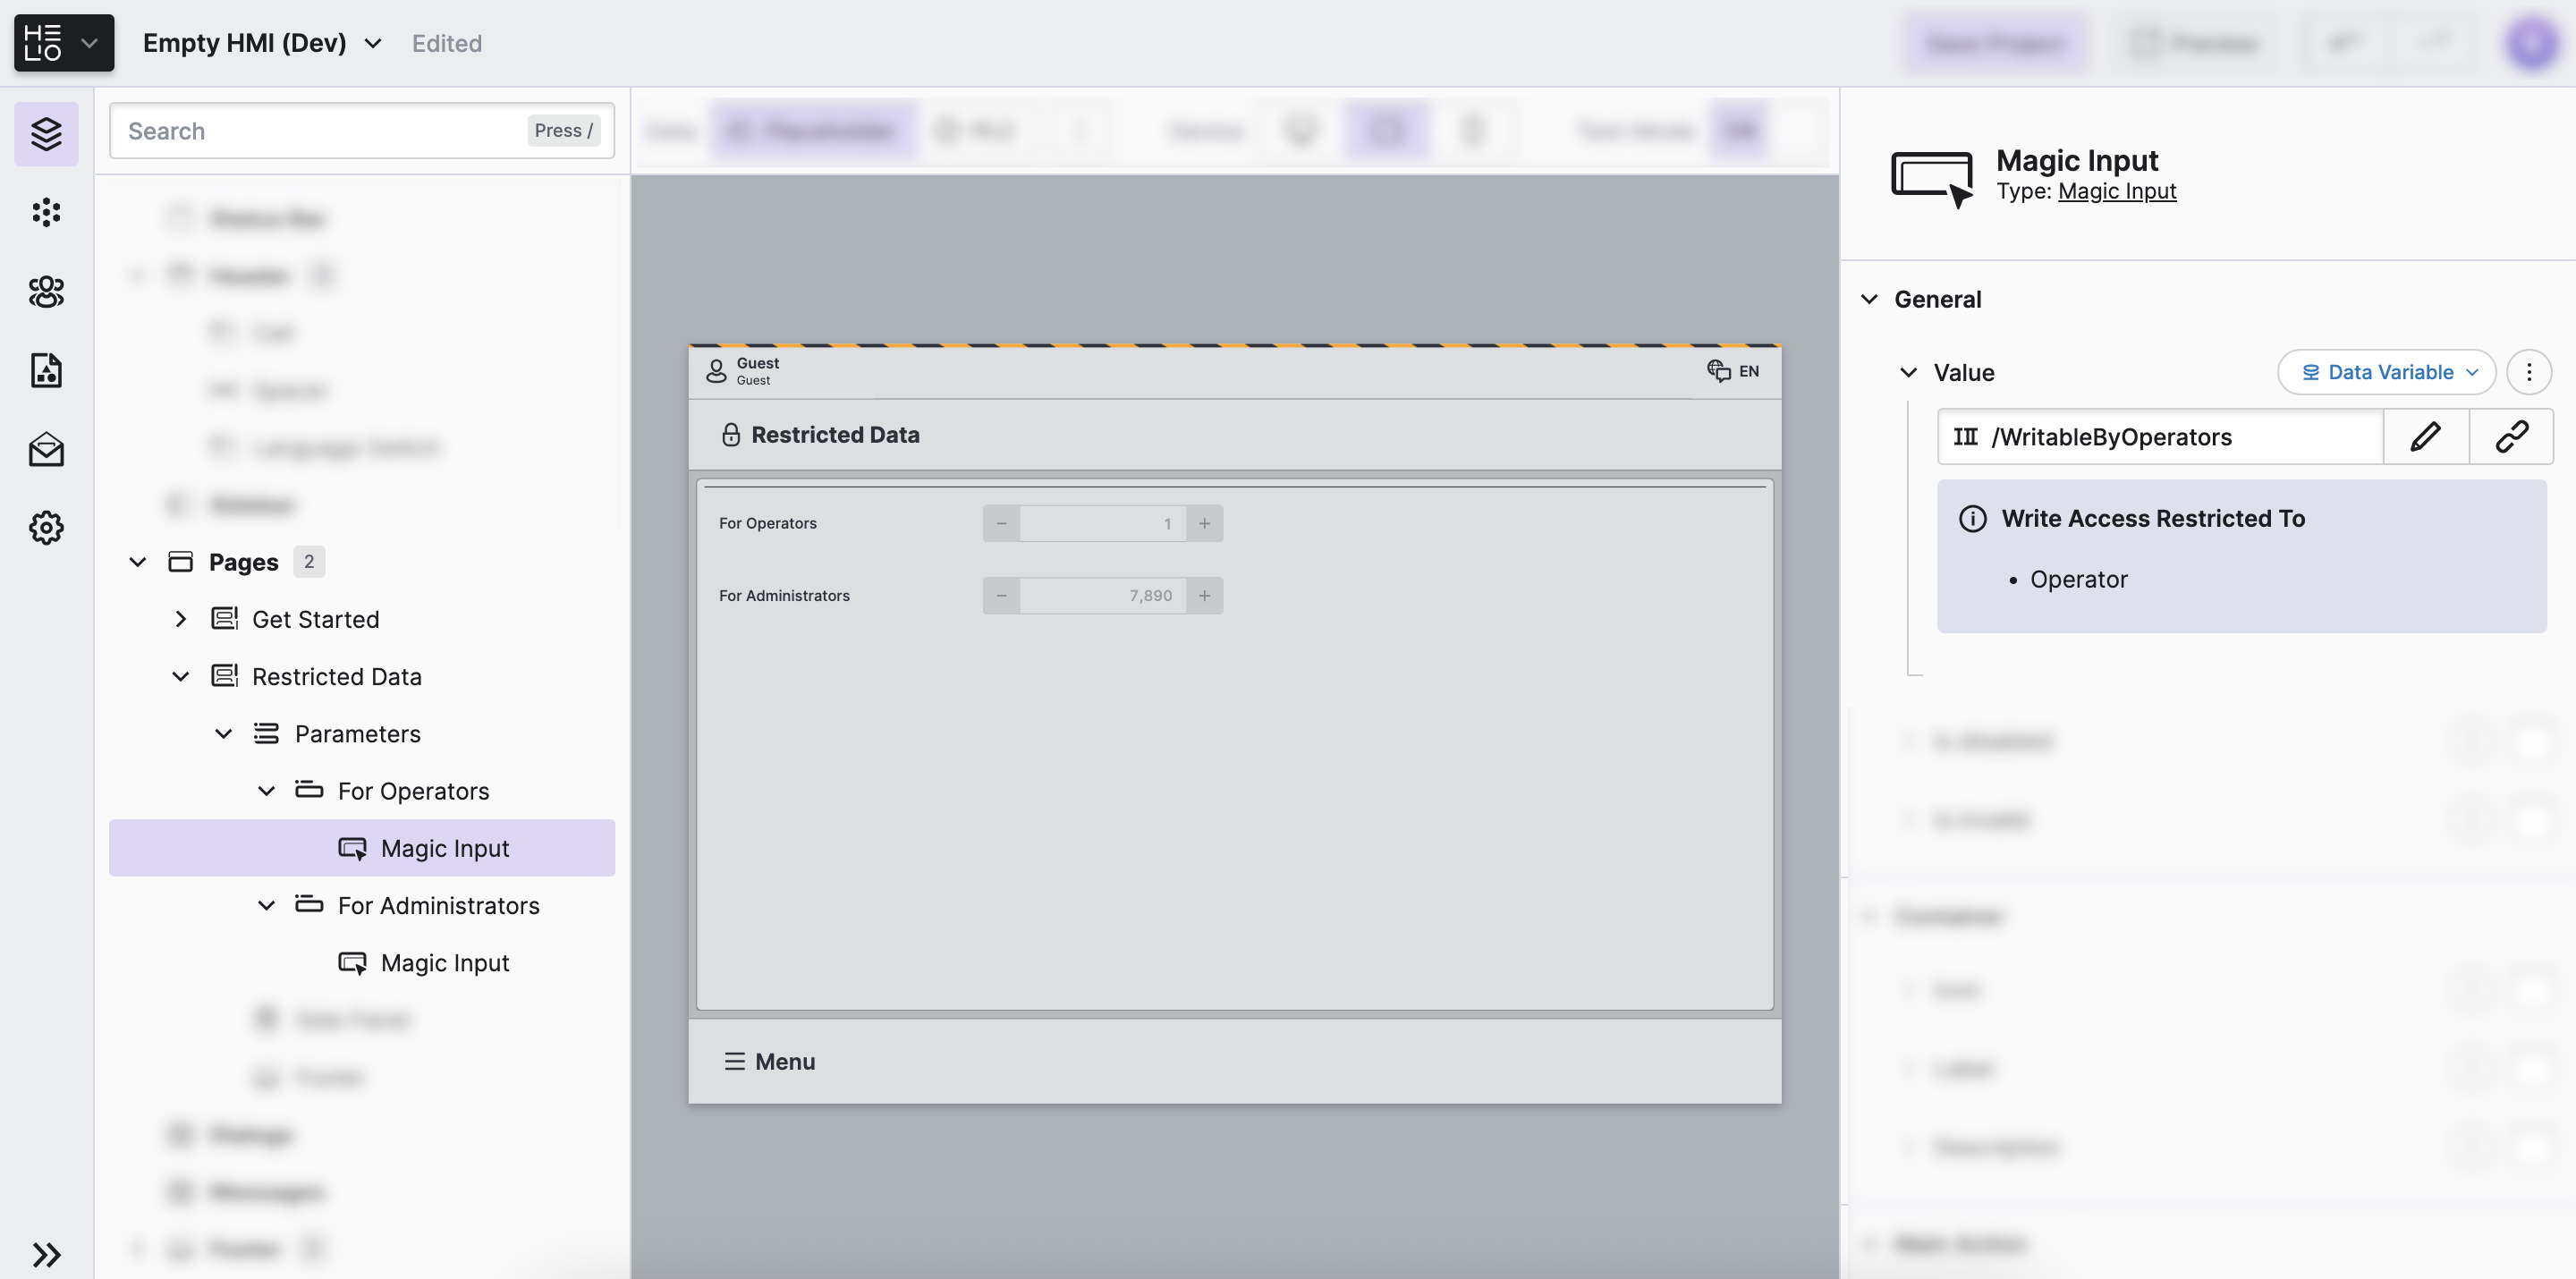Click the link icon next to WritableByOperators
The height and width of the screenshot is (1279, 2576).
pyautogui.click(x=2511, y=437)
